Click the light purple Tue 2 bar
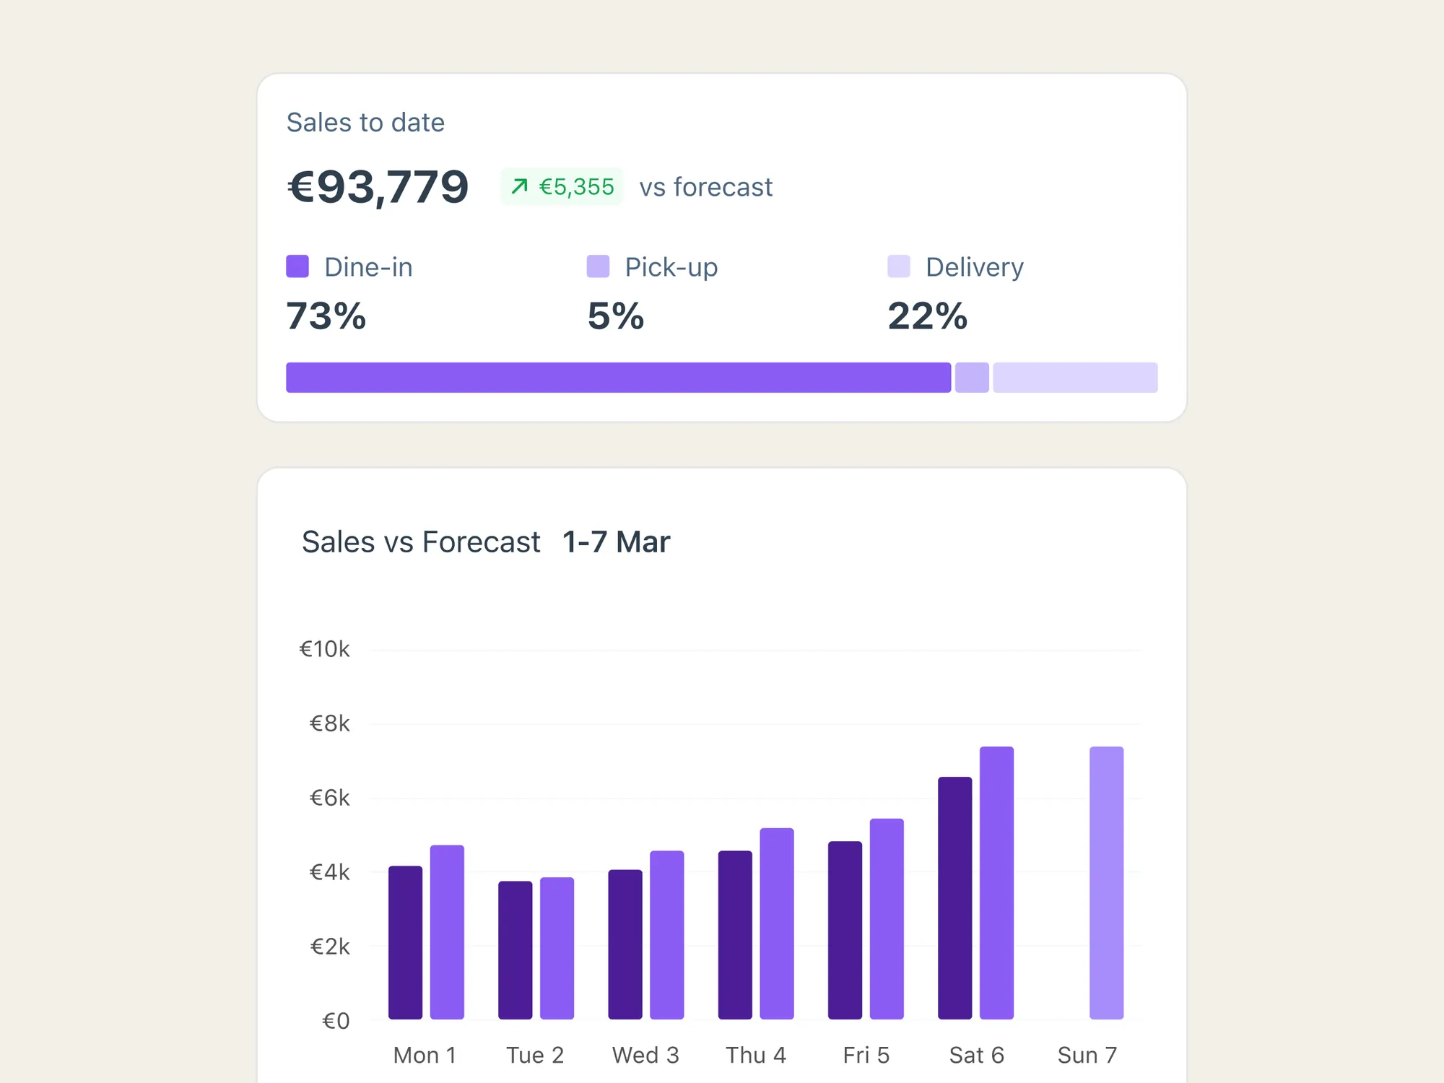This screenshot has height=1083, width=1444. coord(557,948)
